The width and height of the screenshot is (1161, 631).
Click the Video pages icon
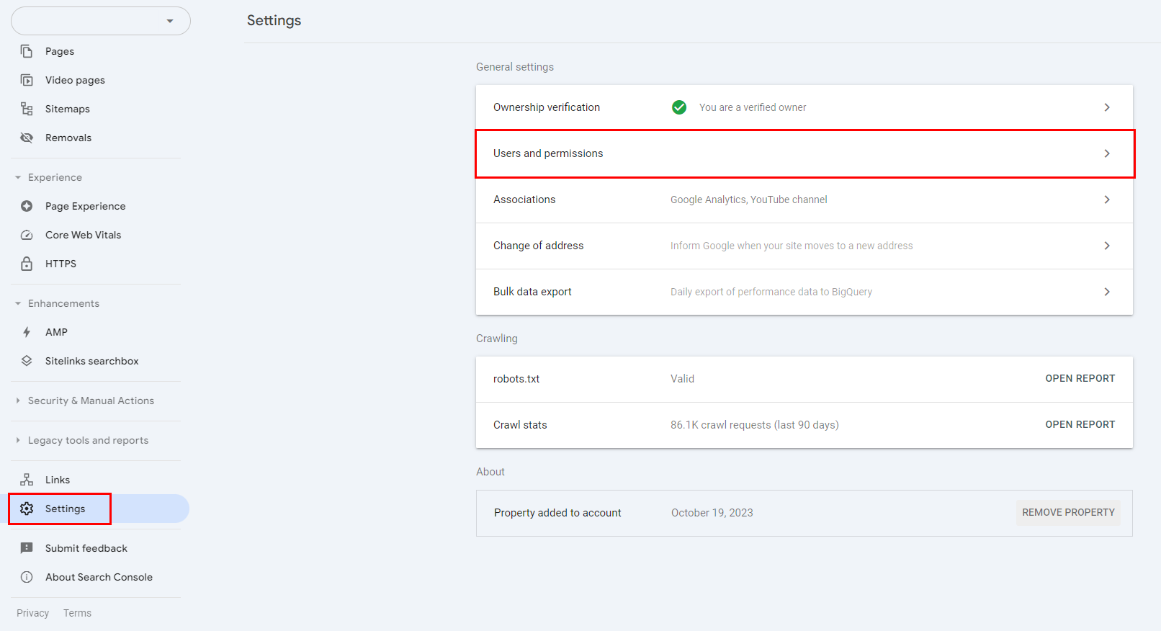(x=27, y=80)
